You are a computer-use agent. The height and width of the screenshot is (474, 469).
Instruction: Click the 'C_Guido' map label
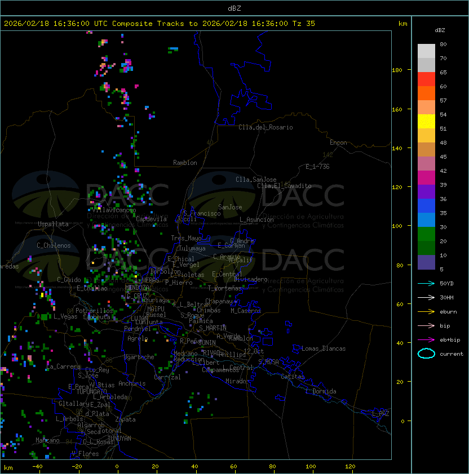pos(69,280)
